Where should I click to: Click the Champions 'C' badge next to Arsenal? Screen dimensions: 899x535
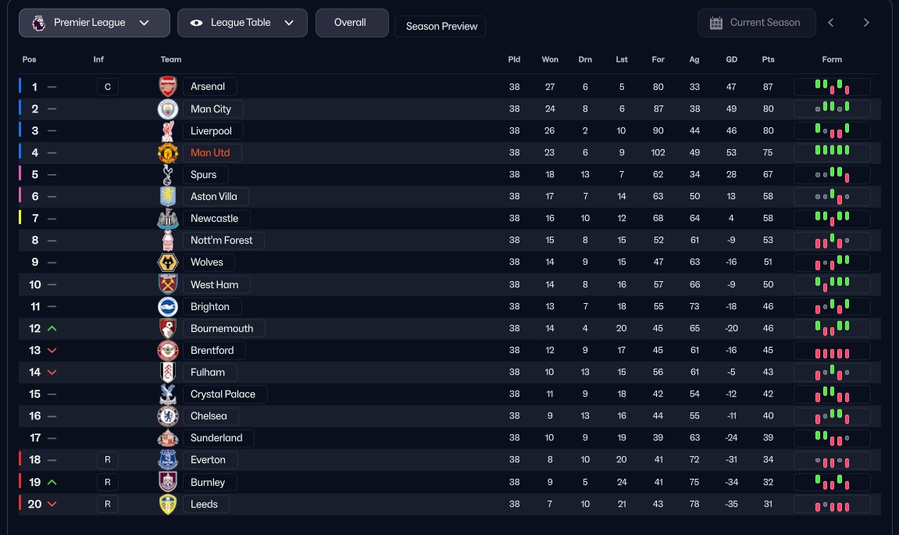(x=108, y=87)
